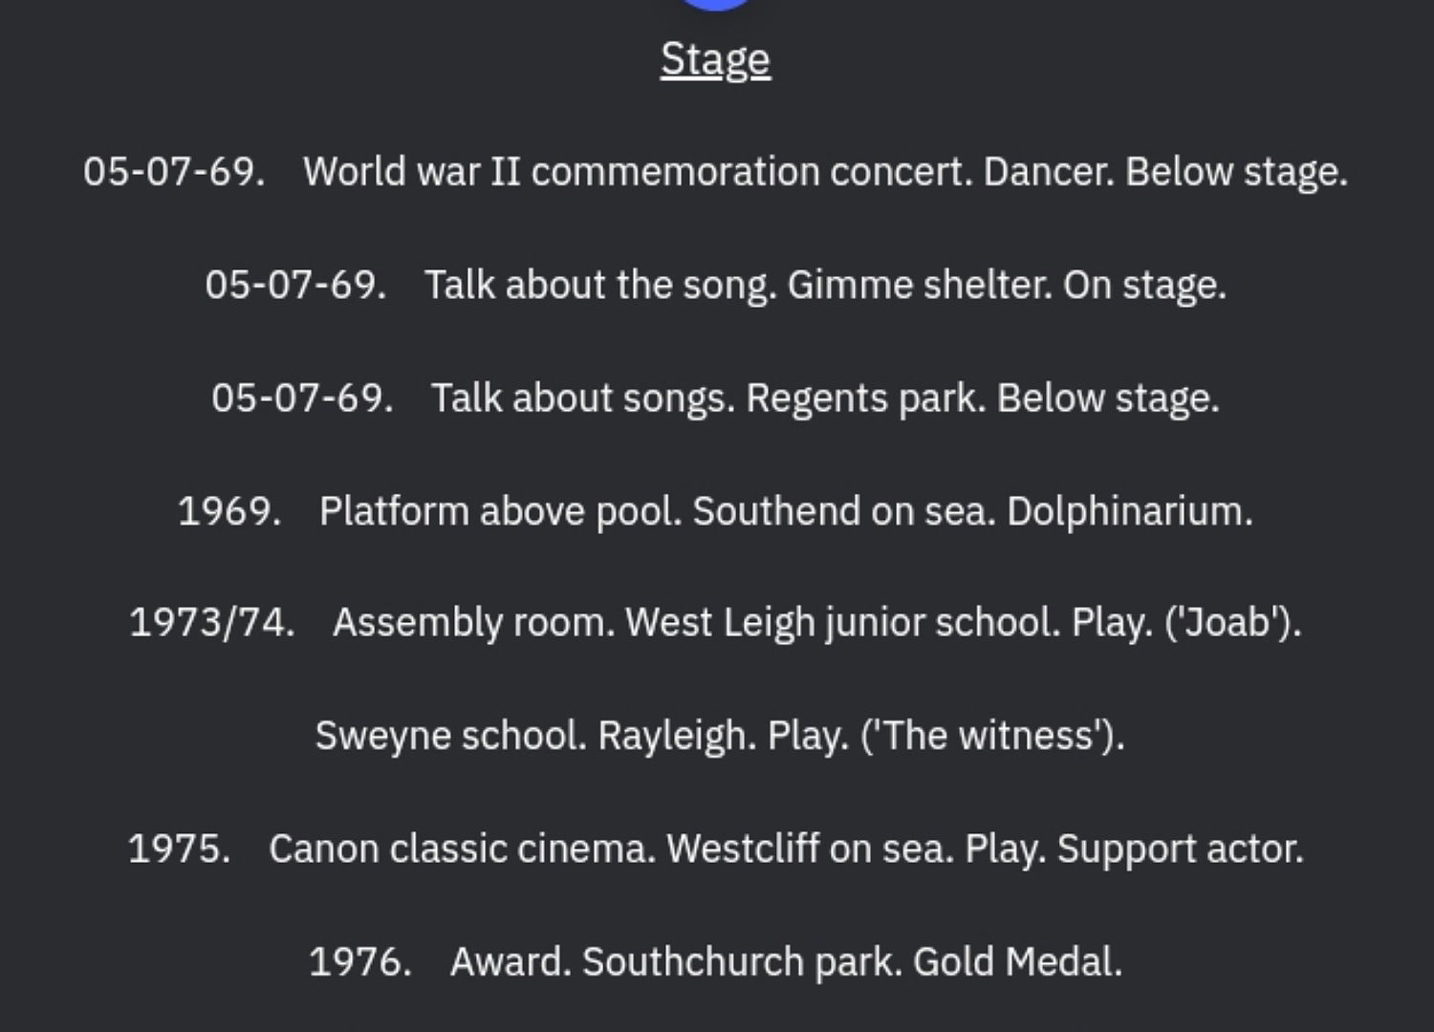This screenshot has height=1032, width=1434.
Task: Click the blue circle above Stage heading
Action: [716, 4]
